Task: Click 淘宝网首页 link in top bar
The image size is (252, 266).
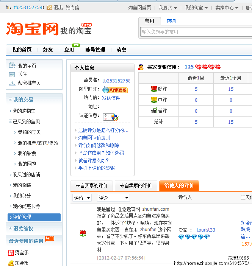Action: [x=139, y=8]
